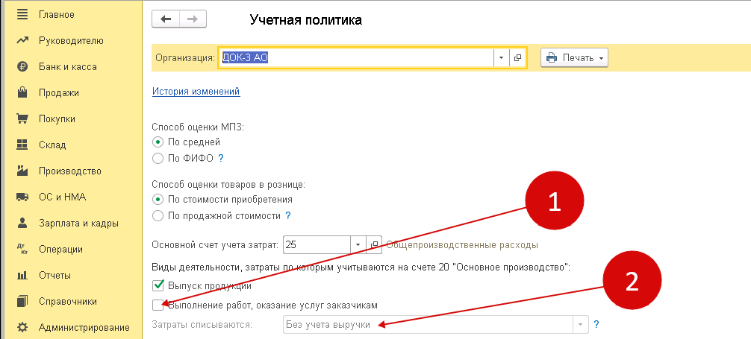Viewport: 751px width, 339px height.
Task: Click the open icon beside the Организация field
Action: click(x=517, y=58)
